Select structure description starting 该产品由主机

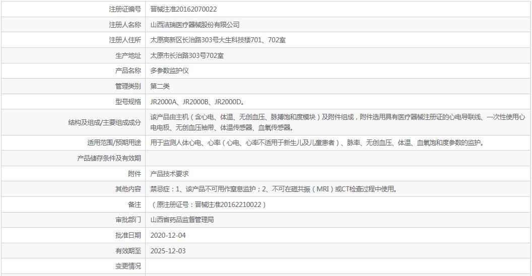338,122
